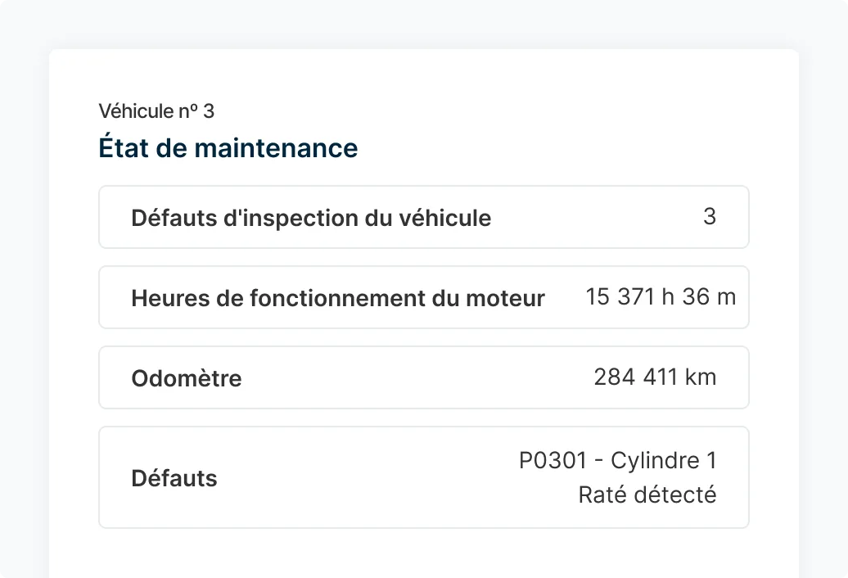848x578 pixels.
Task: Click the fault code 'P0301 - Cylindre 1'
Action: point(618,461)
